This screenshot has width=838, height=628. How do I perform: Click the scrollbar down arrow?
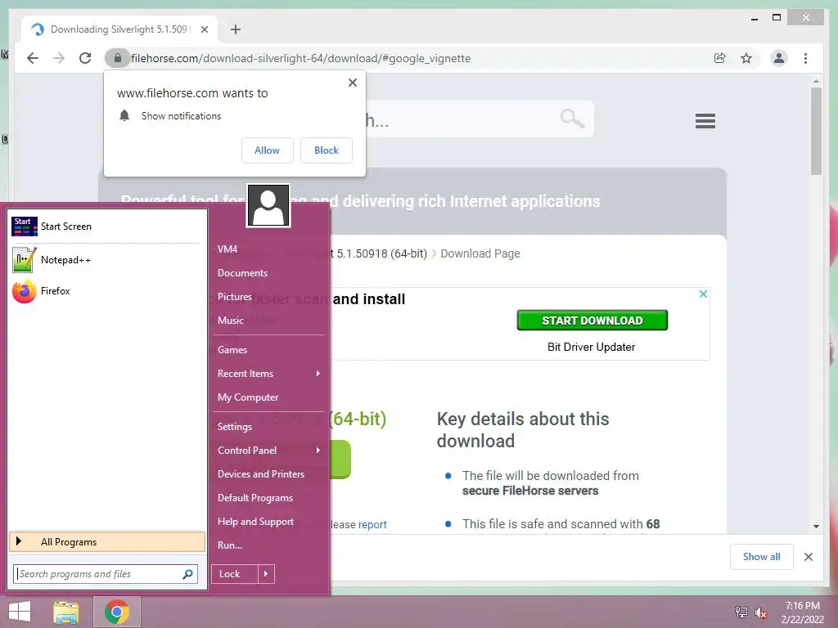(816, 527)
